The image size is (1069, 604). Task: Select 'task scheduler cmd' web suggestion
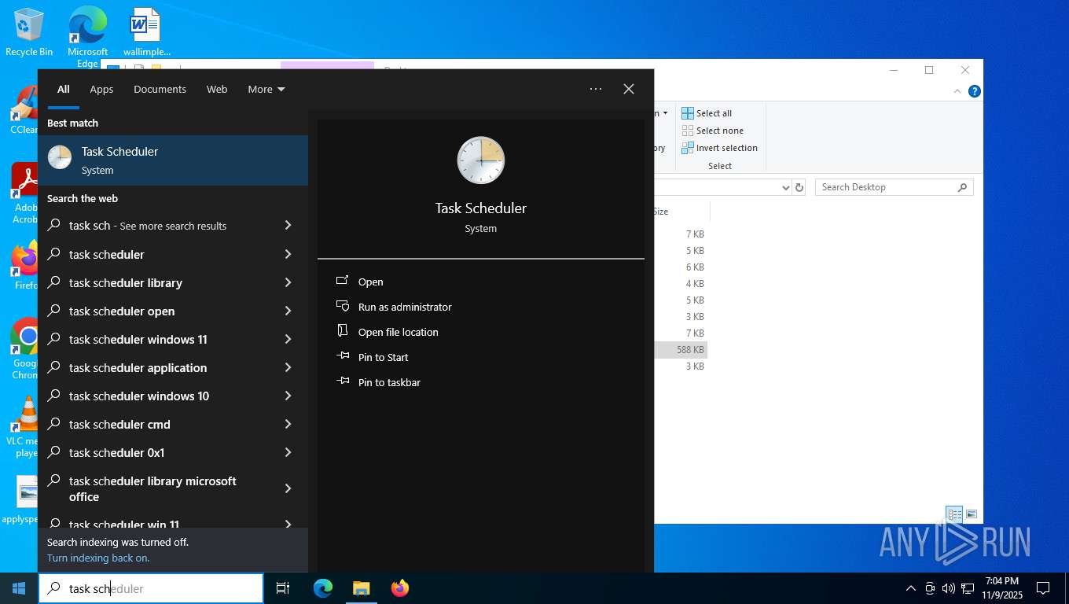point(173,424)
